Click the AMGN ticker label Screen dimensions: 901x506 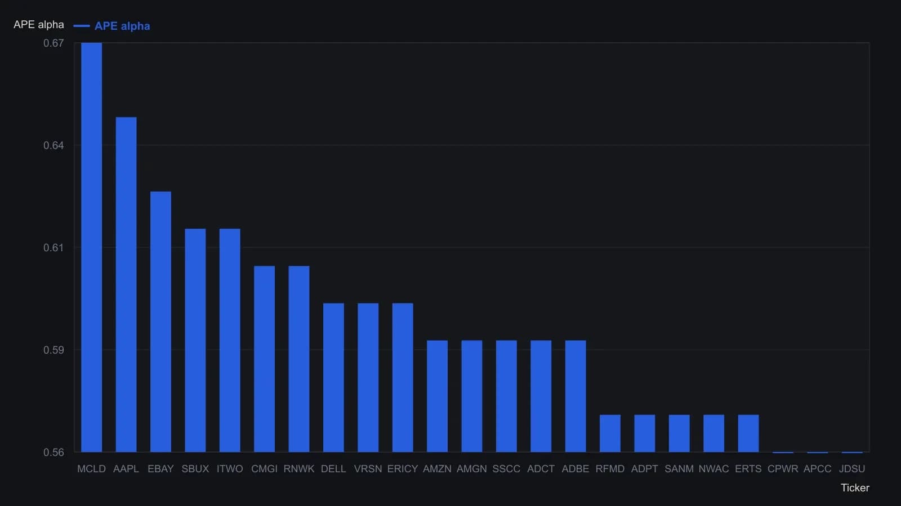coord(472,469)
